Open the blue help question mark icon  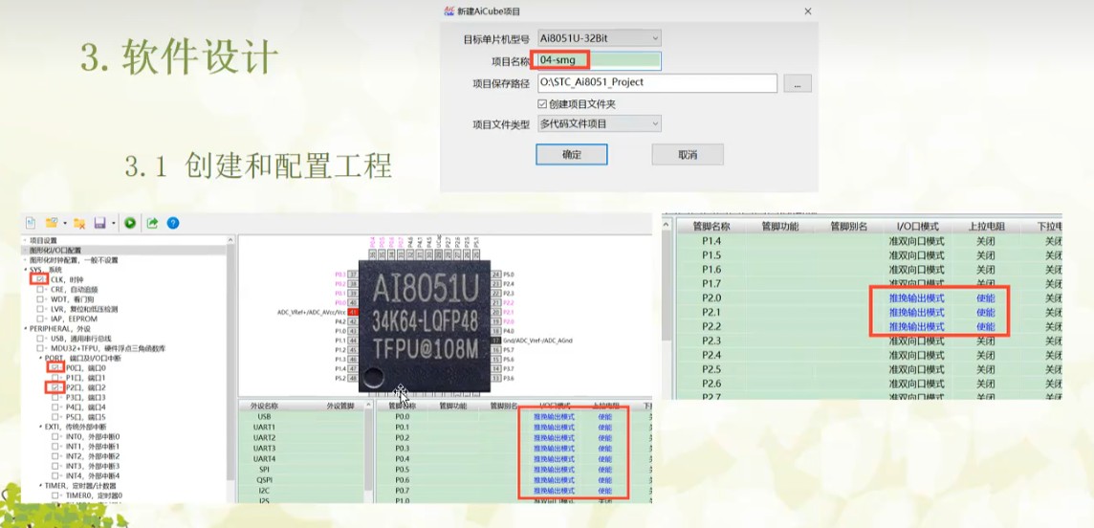[173, 223]
